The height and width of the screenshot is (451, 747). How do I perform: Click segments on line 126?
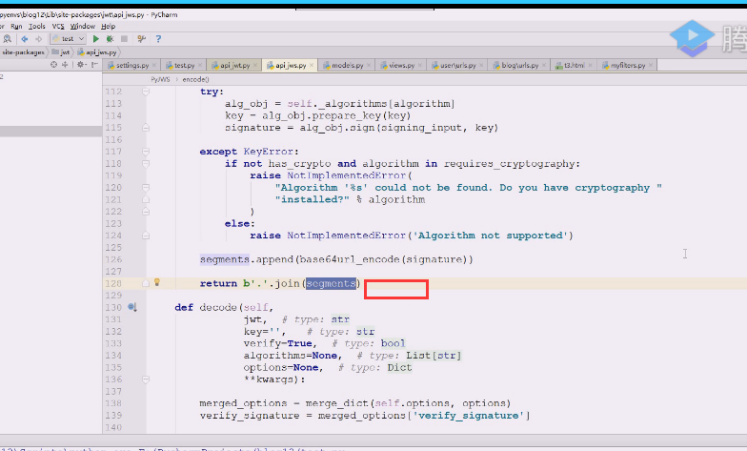point(225,259)
